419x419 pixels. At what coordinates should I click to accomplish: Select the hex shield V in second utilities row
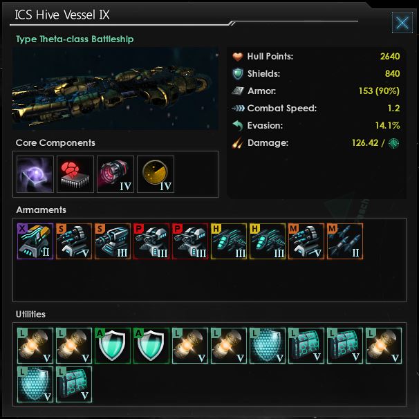pyautogui.click(x=35, y=384)
